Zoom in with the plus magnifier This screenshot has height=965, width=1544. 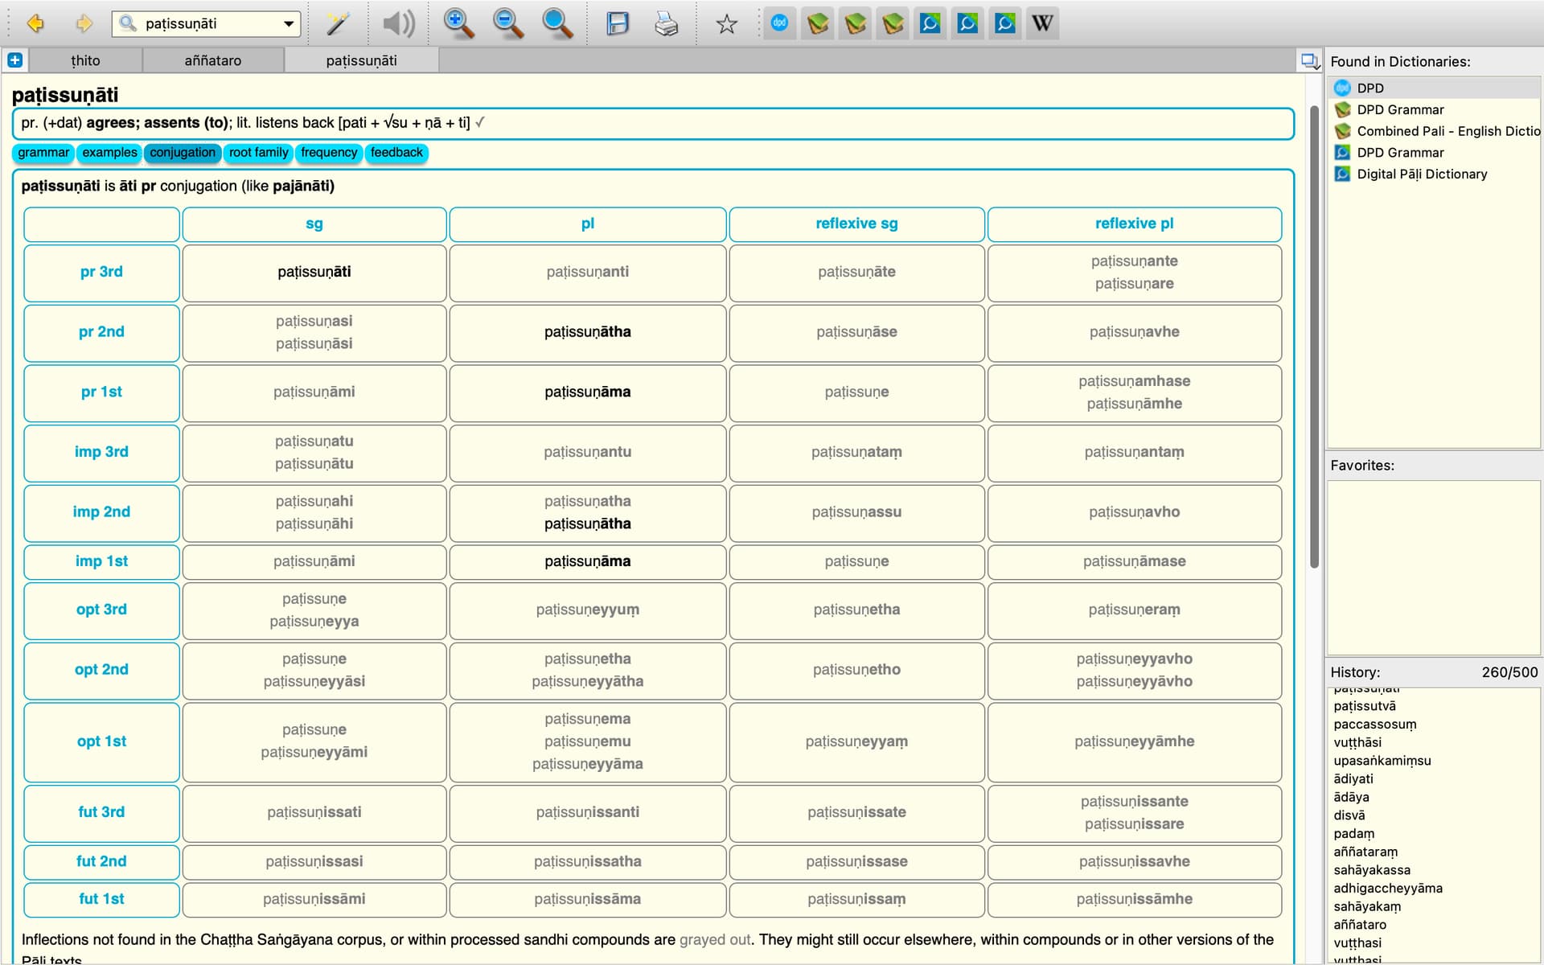tap(458, 23)
